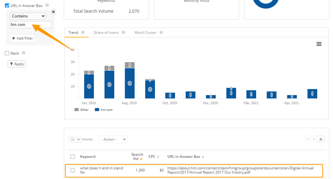Open the Action dropdown menu
Viewport: 333px width, 179px height.
113,139
